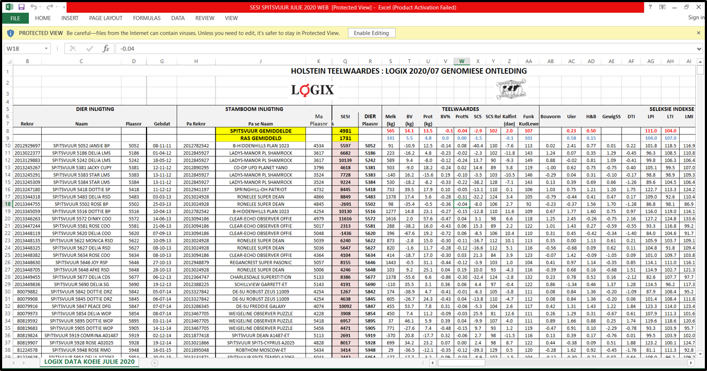Click the Protected View shield icon

(x=10, y=33)
